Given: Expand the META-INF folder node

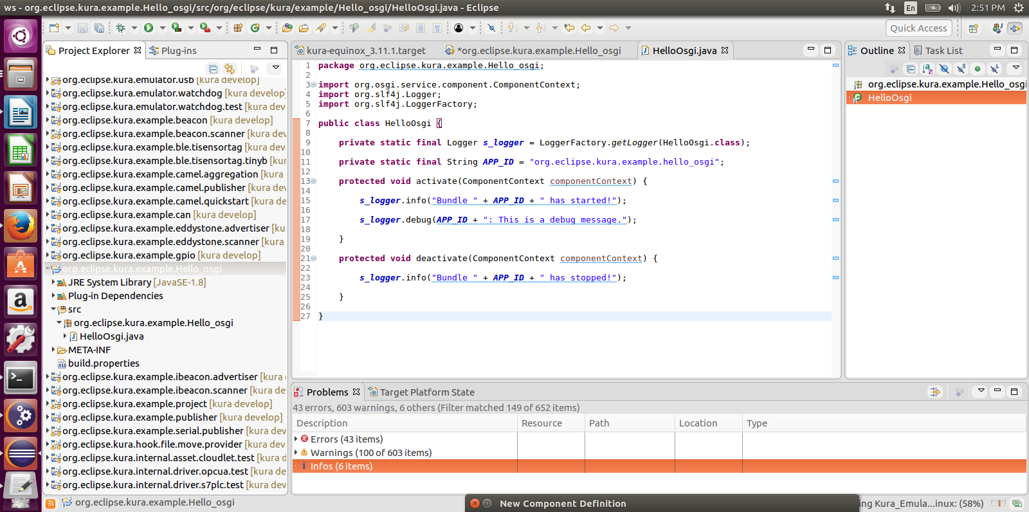Looking at the screenshot, I should tap(53, 349).
